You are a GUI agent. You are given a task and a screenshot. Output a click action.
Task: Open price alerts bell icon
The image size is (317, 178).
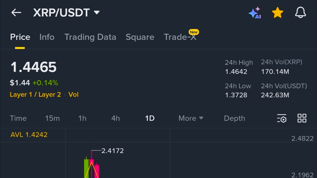(300, 13)
